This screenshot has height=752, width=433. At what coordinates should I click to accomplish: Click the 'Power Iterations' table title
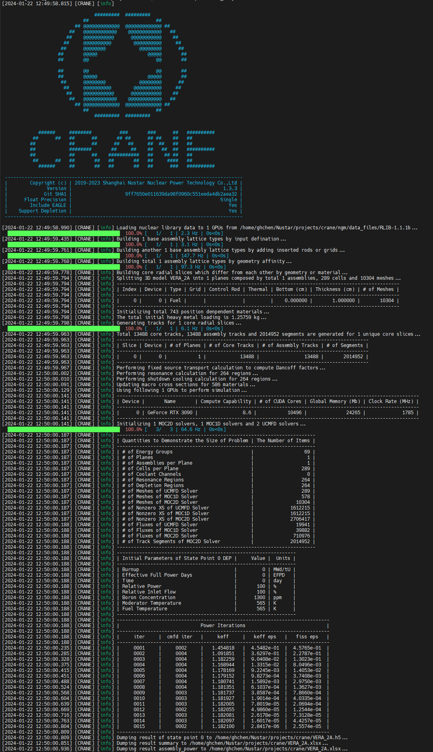223,626
